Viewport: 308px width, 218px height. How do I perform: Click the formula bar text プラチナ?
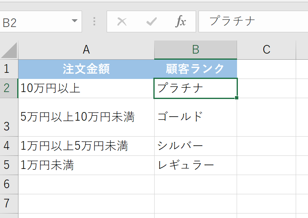click(x=233, y=21)
